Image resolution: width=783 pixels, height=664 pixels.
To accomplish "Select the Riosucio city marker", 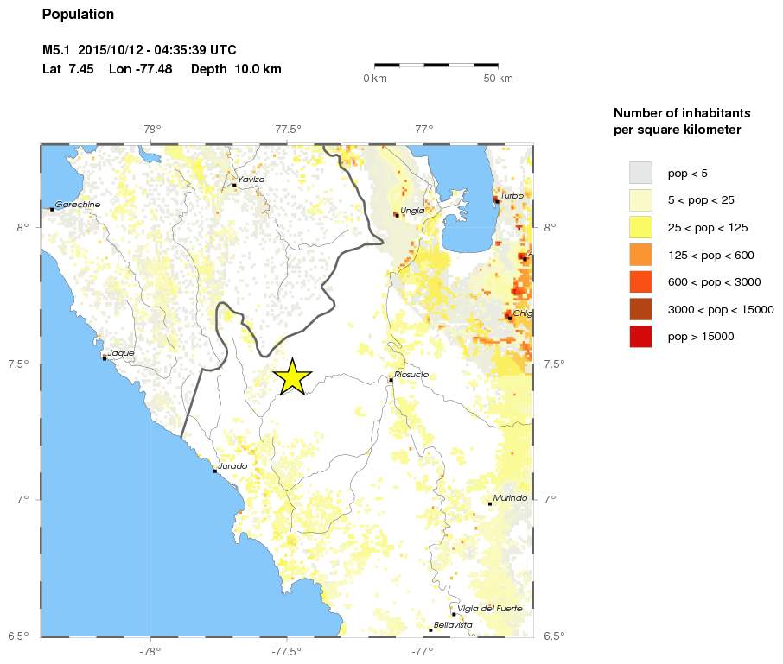I will coord(391,379).
